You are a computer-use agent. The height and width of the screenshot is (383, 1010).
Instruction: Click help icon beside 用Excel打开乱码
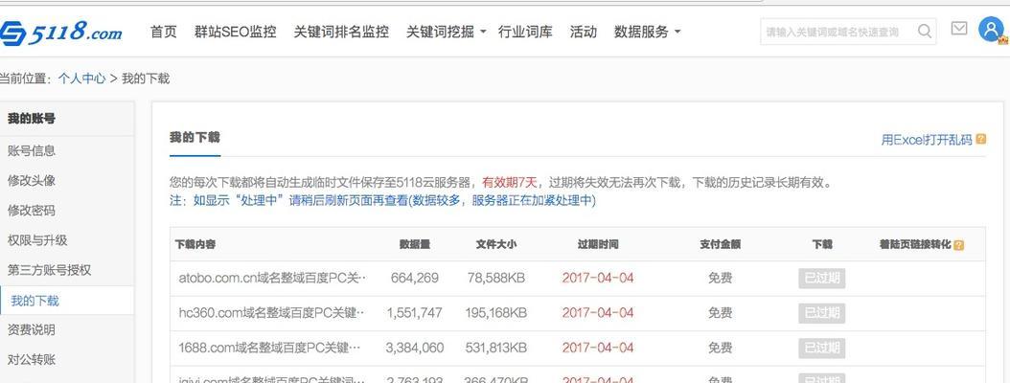coord(981,140)
